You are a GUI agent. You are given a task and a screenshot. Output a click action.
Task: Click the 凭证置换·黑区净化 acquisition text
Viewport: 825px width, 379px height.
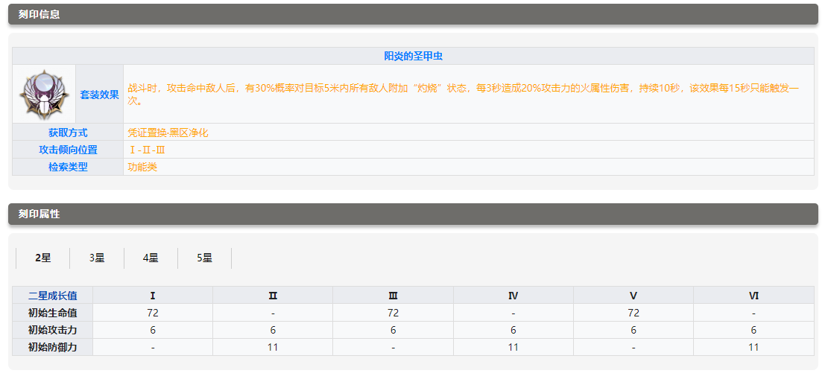[168, 133]
